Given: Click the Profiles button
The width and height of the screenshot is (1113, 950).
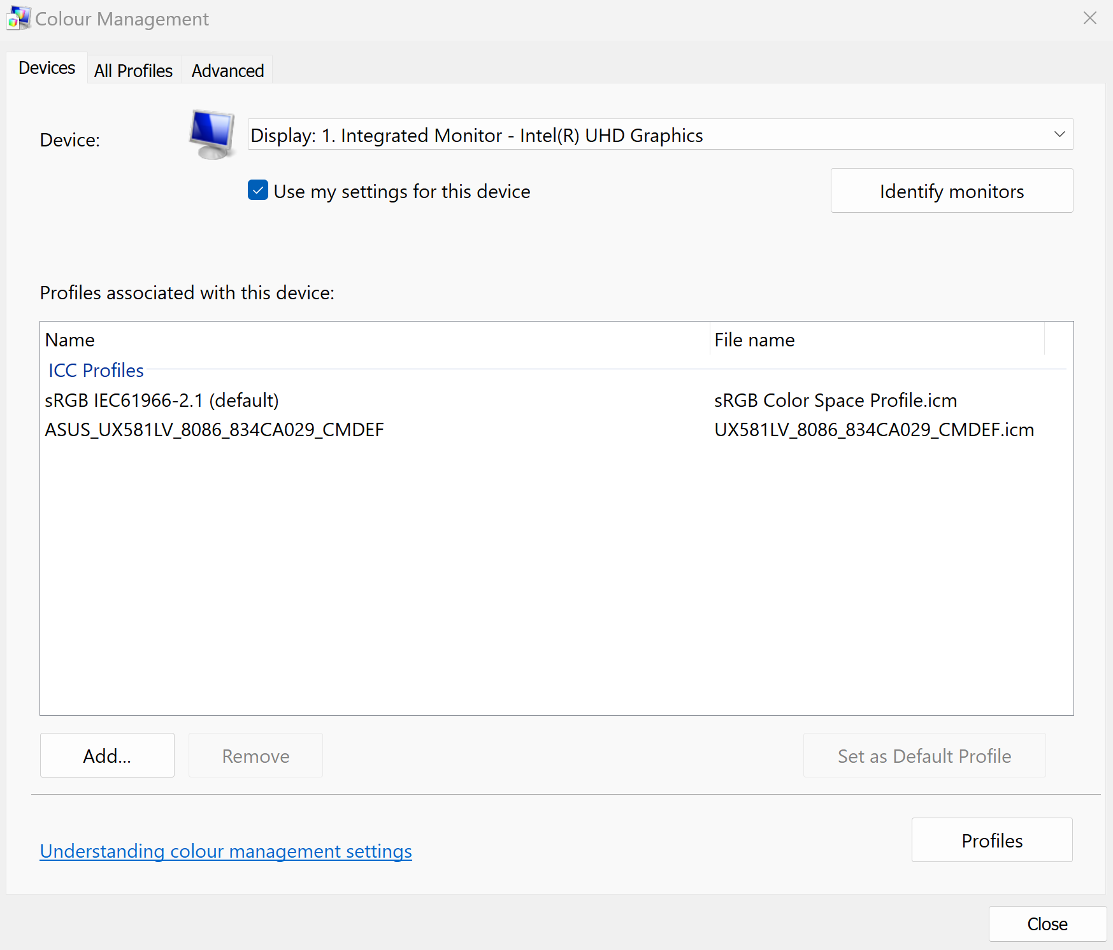Looking at the screenshot, I should click(992, 840).
